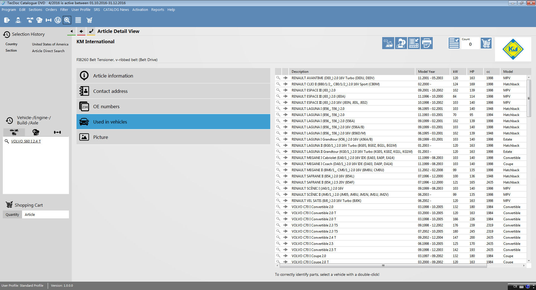Open the Filter menu

pyautogui.click(x=64, y=9)
